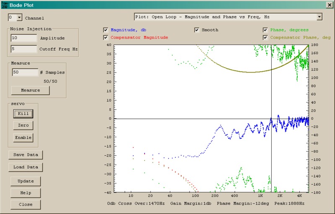
Task: Open the Channel dropdown
Action: (x=19, y=18)
